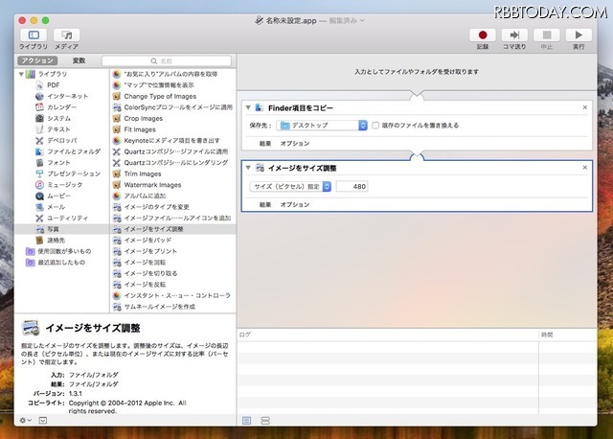The height and width of the screenshot is (439, 613).
Task: Collapse the ライブラリ tree disclosure triangle
Action: click(x=21, y=74)
